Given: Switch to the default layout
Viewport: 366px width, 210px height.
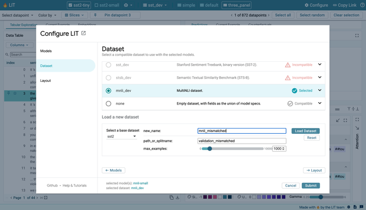Looking at the screenshot, I should [209, 5].
